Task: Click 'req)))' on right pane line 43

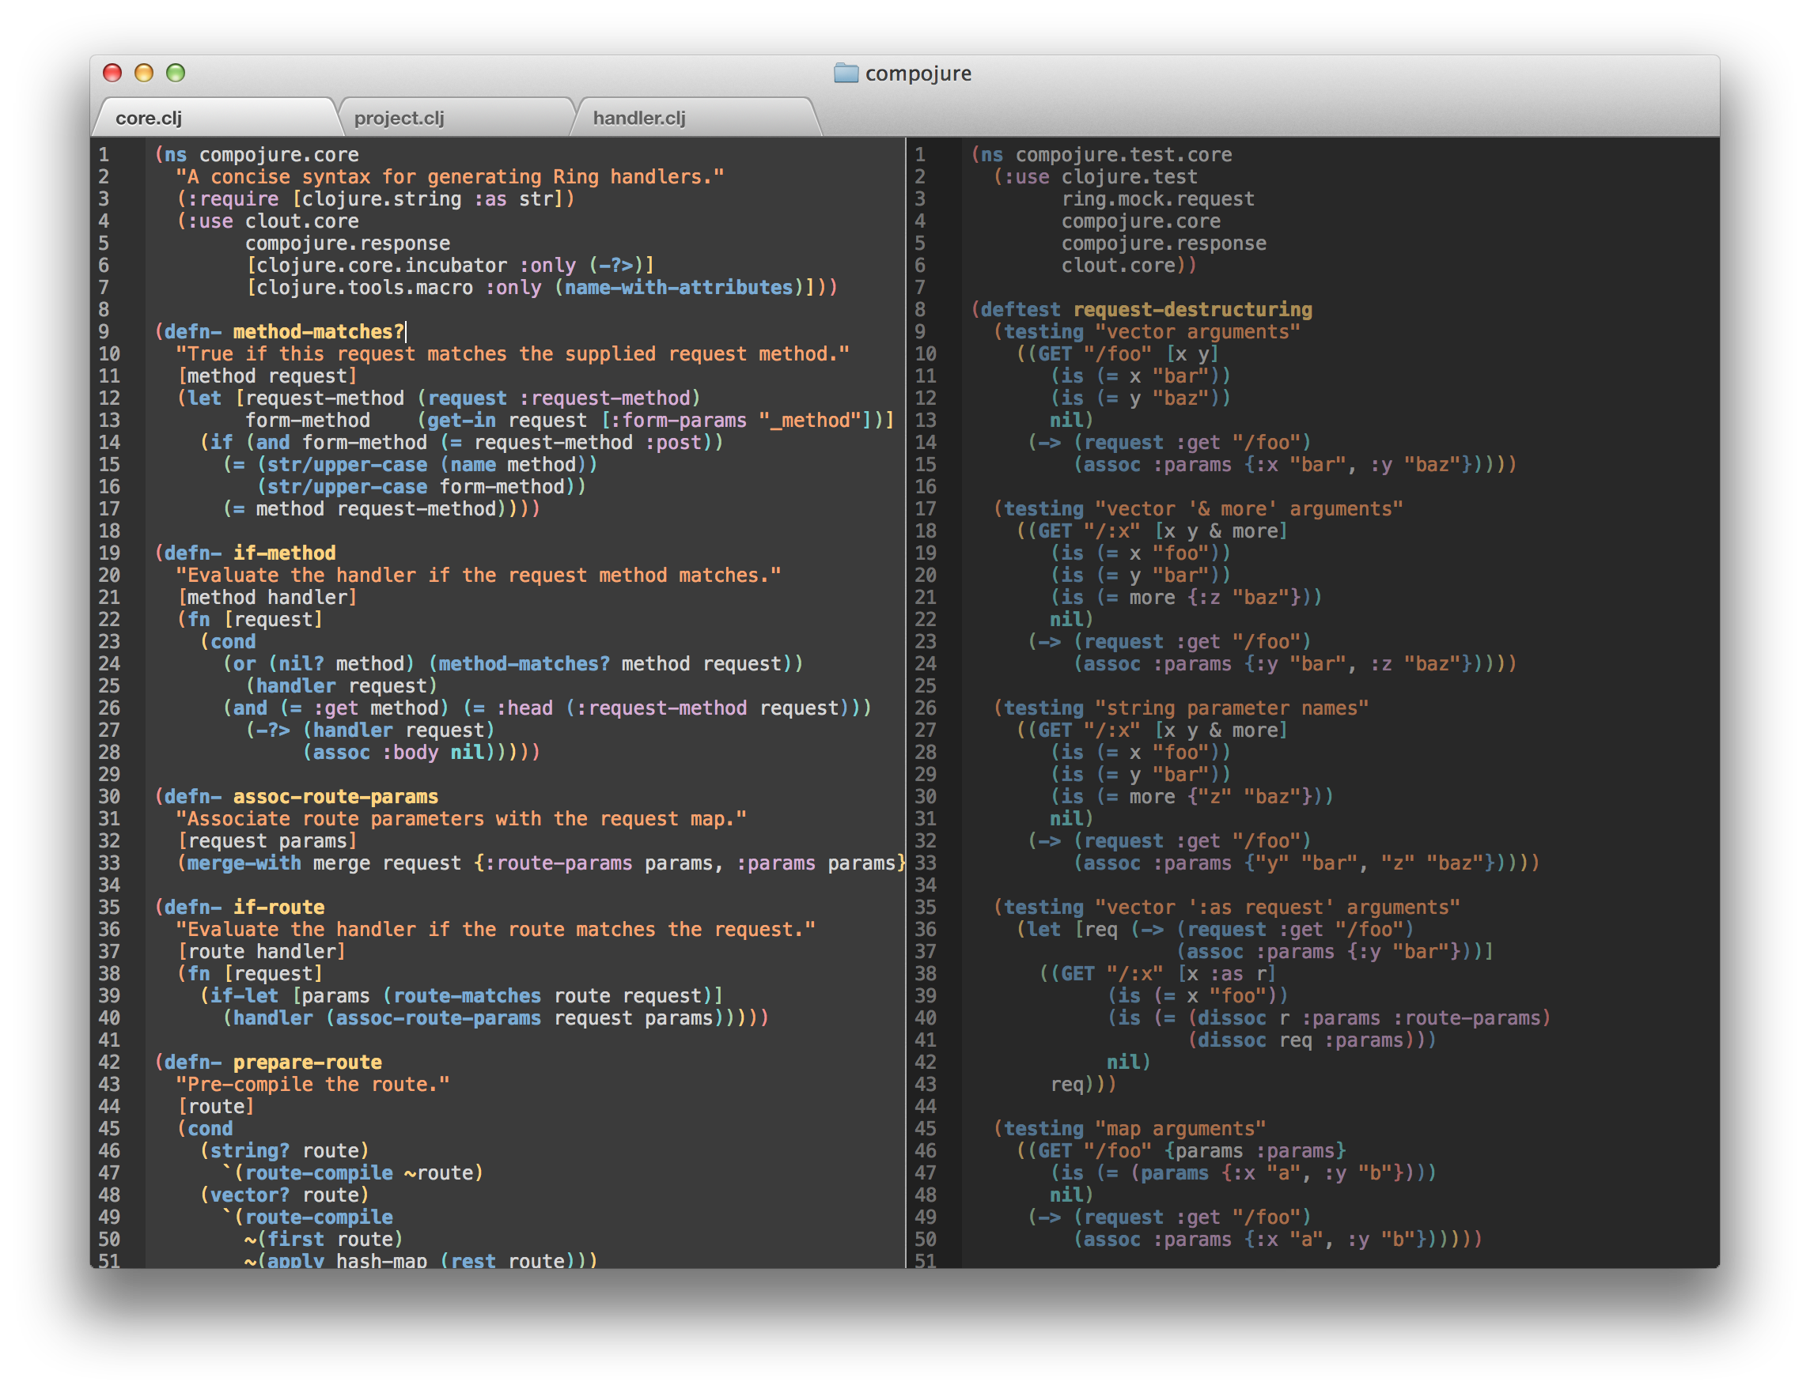Action: 1084,1085
